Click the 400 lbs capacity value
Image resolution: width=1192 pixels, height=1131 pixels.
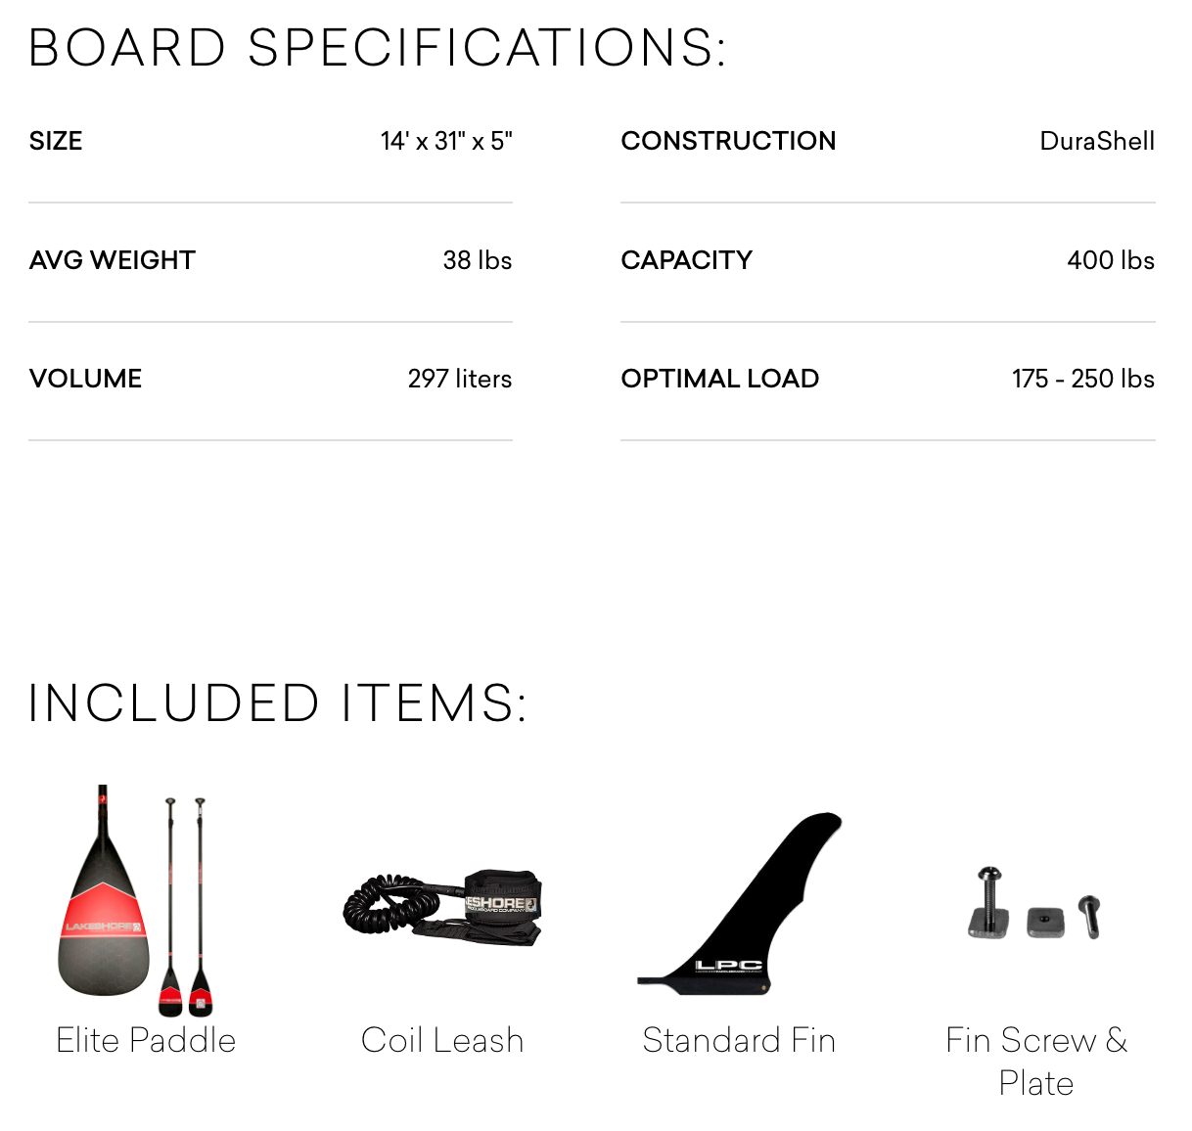tap(1111, 260)
